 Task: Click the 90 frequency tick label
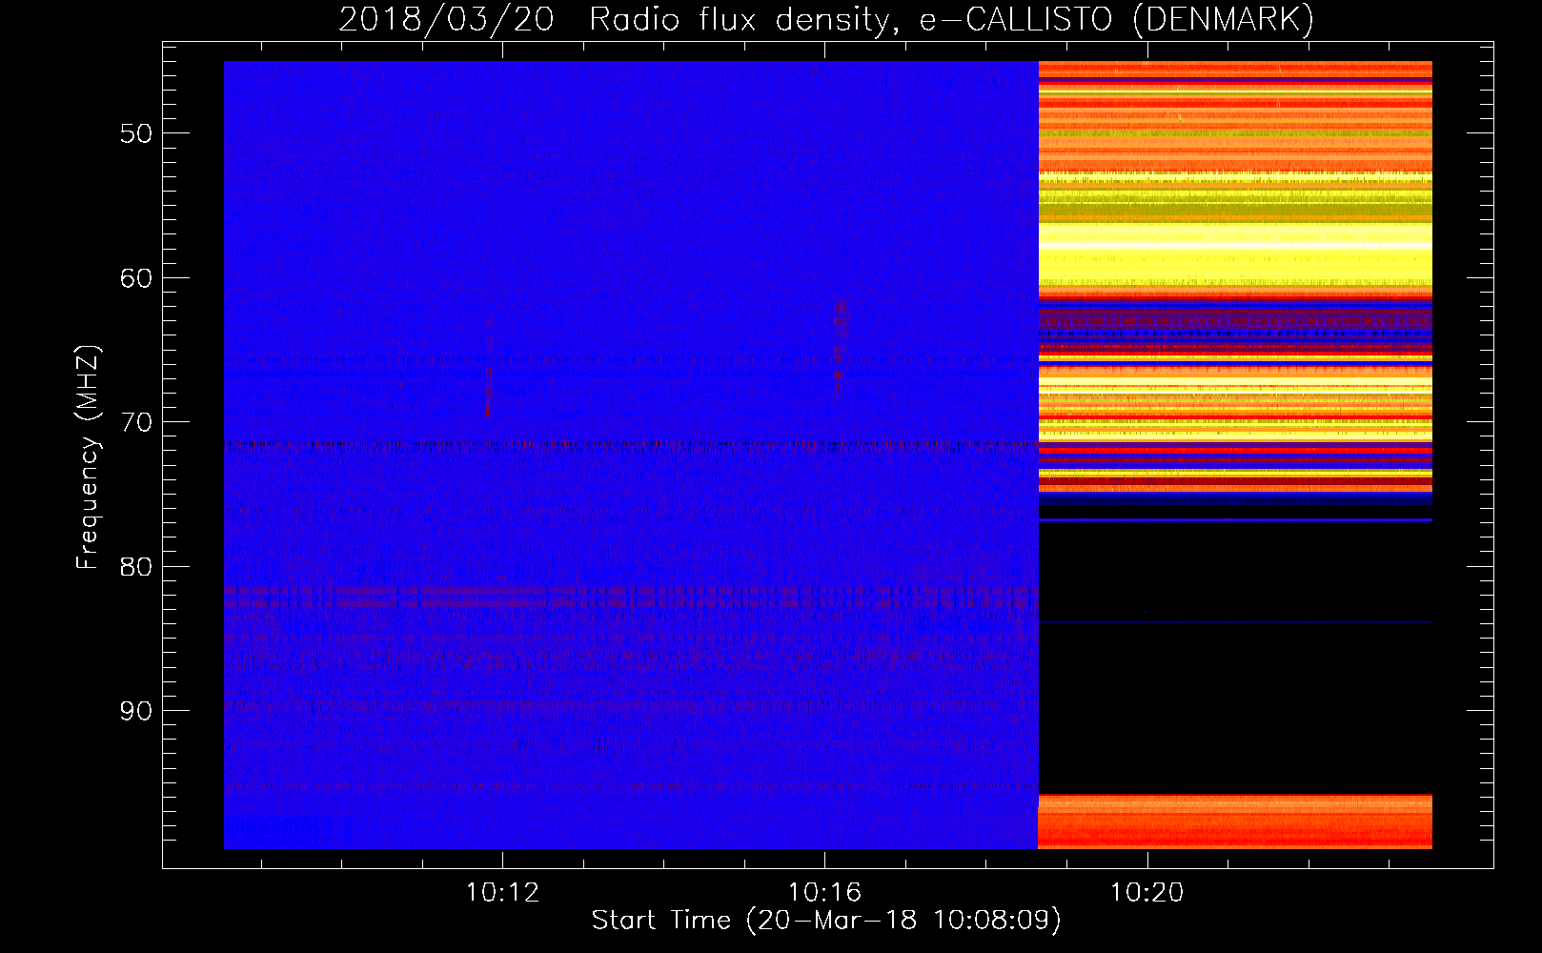click(136, 711)
